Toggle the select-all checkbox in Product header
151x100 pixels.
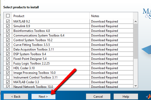click(8, 16)
